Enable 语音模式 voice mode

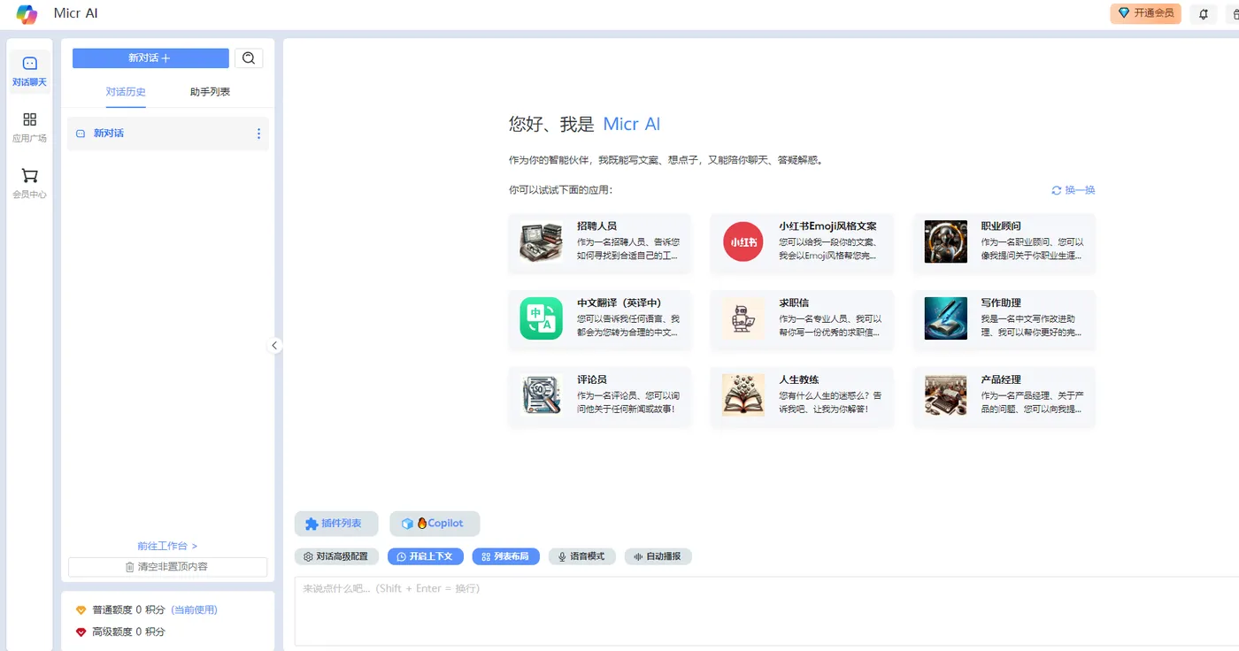[581, 556]
